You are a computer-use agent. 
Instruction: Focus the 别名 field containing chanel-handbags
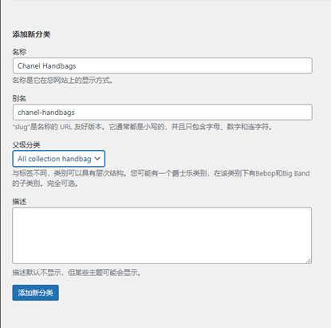162,113
